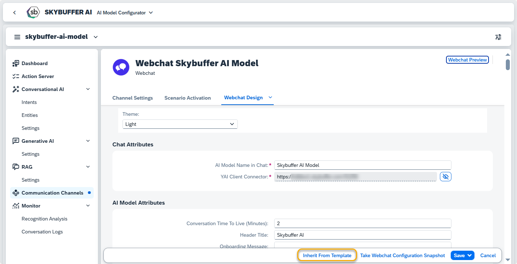Click the Communication Channels nodes icon
The image size is (517, 264).
tap(15, 193)
